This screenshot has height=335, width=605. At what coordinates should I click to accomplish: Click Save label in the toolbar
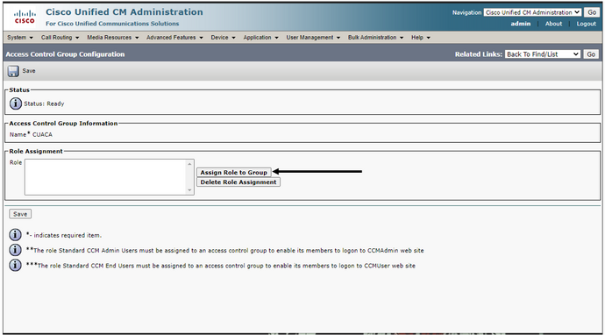pyautogui.click(x=29, y=71)
